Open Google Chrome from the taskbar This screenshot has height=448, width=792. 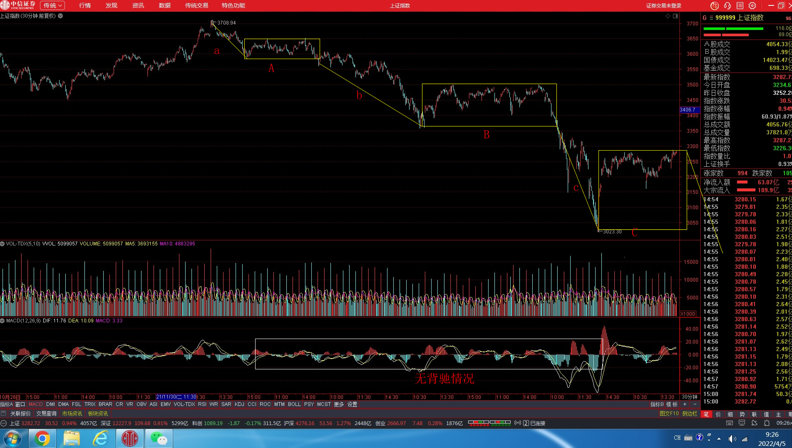(x=42, y=438)
